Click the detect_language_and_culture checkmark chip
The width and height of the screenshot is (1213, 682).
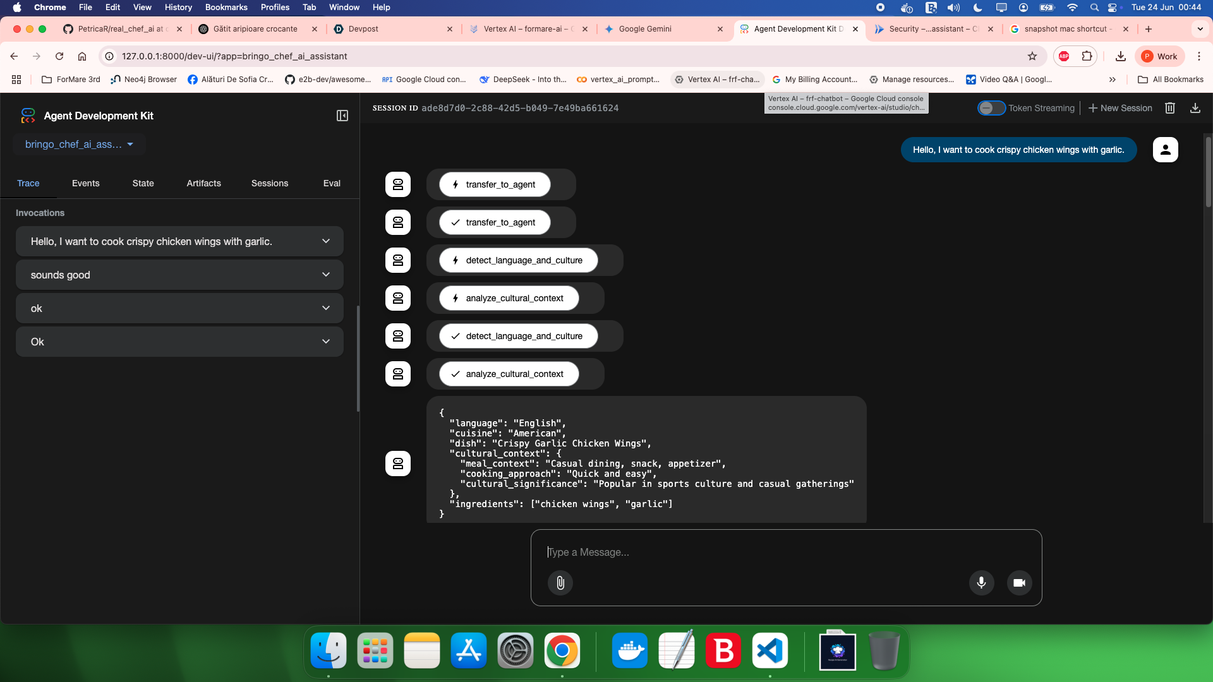point(518,336)
